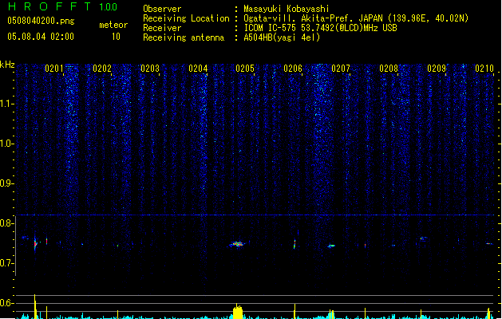
Task: Click the Observer label
Action: (162, 9)
